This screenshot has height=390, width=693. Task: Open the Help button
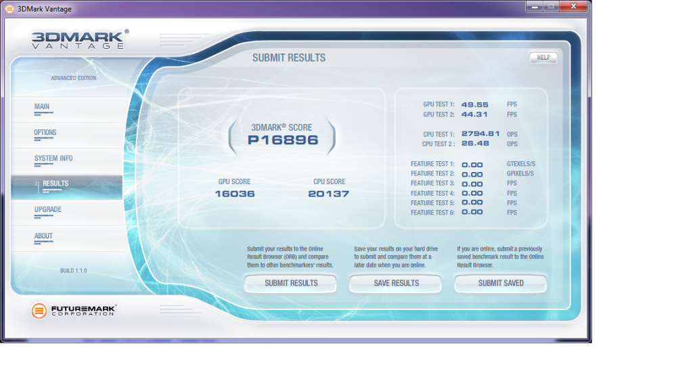click(x=543, y=58)
